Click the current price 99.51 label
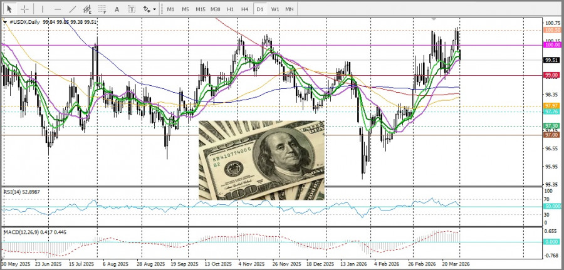This screenshot has height=270, width=564. [x=553, y=60]
